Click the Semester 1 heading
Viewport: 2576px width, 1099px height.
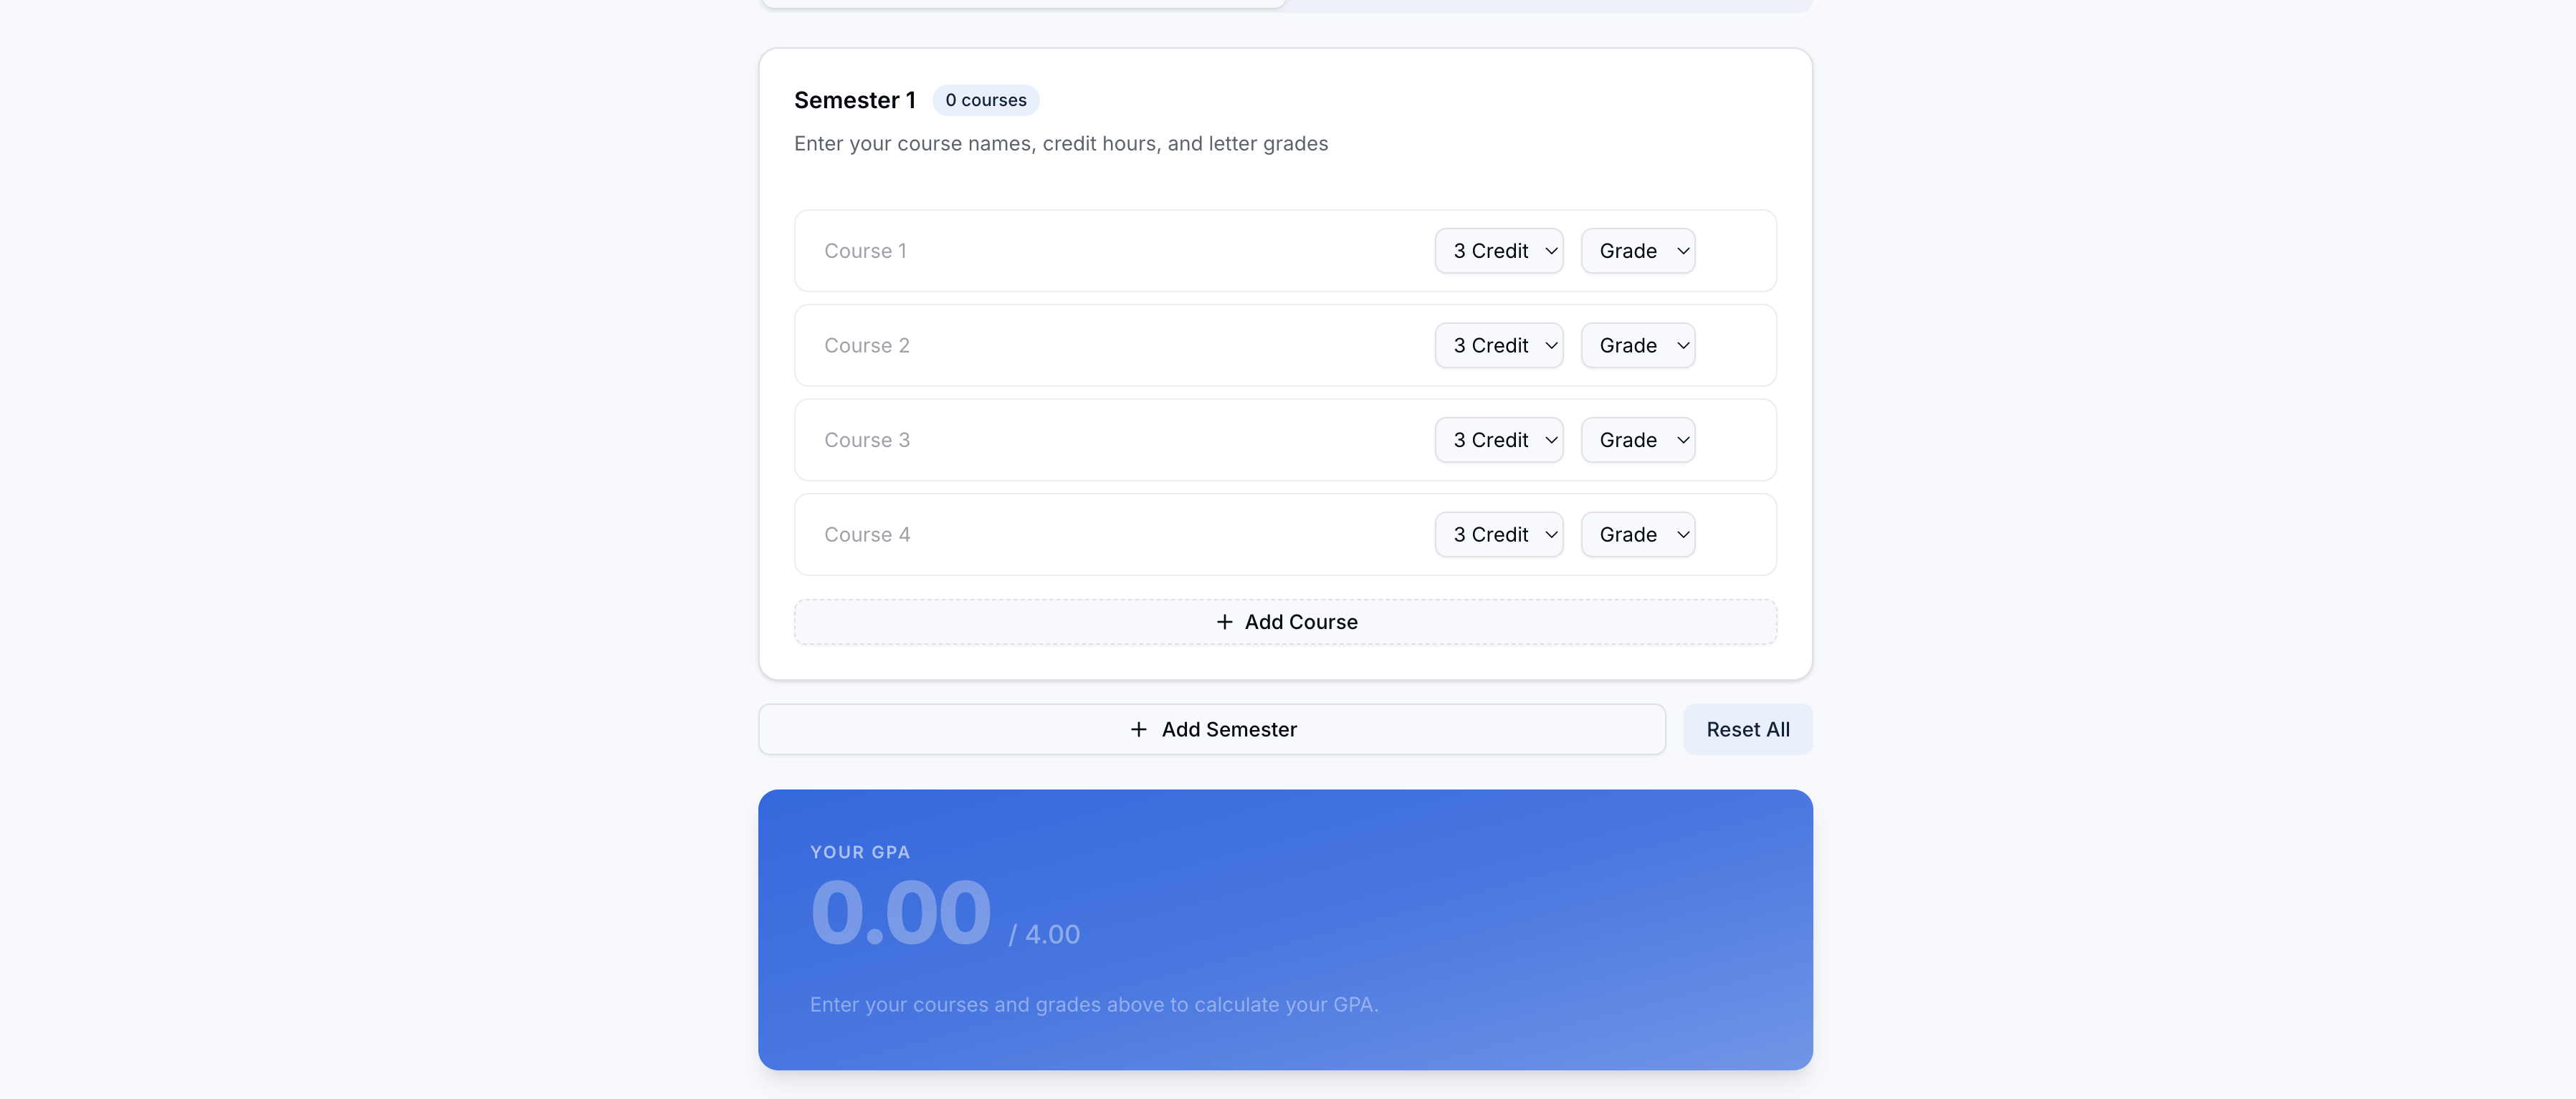[855, 100]
